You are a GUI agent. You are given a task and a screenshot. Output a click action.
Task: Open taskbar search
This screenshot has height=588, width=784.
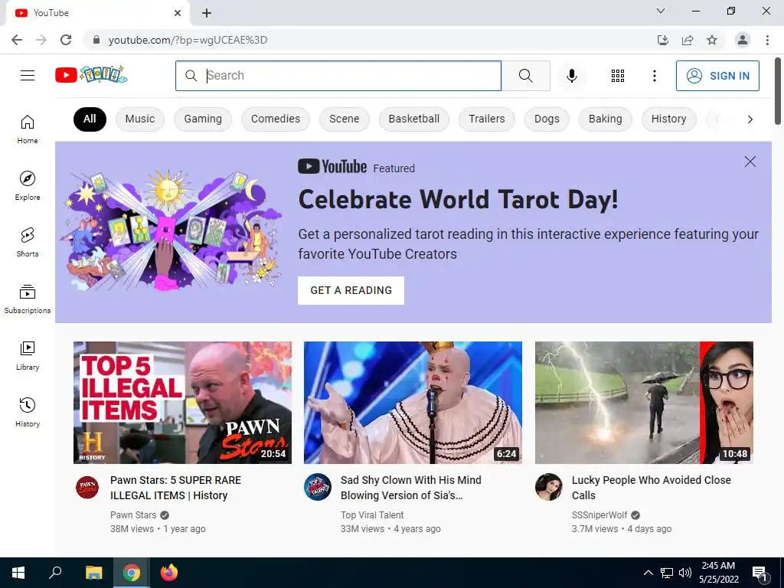click(x=55, y=573)
